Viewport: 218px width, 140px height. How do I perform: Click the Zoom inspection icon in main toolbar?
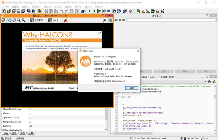click(138, 11)
